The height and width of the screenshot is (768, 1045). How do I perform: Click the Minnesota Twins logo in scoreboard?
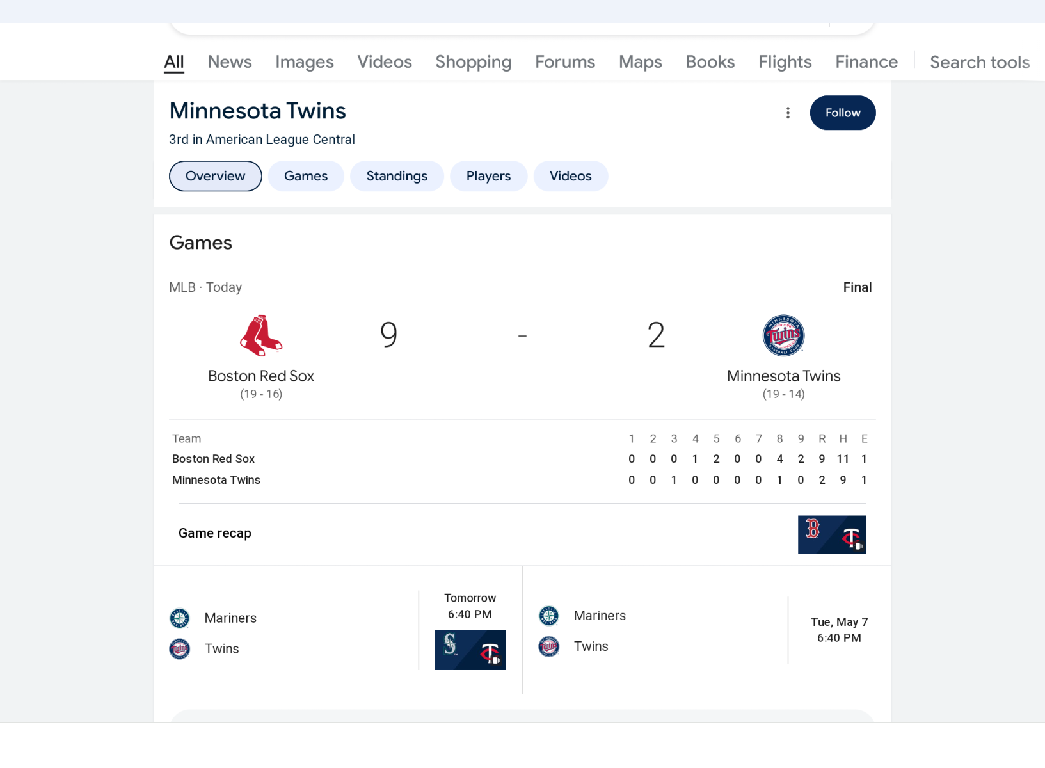[x=783, y=335]
